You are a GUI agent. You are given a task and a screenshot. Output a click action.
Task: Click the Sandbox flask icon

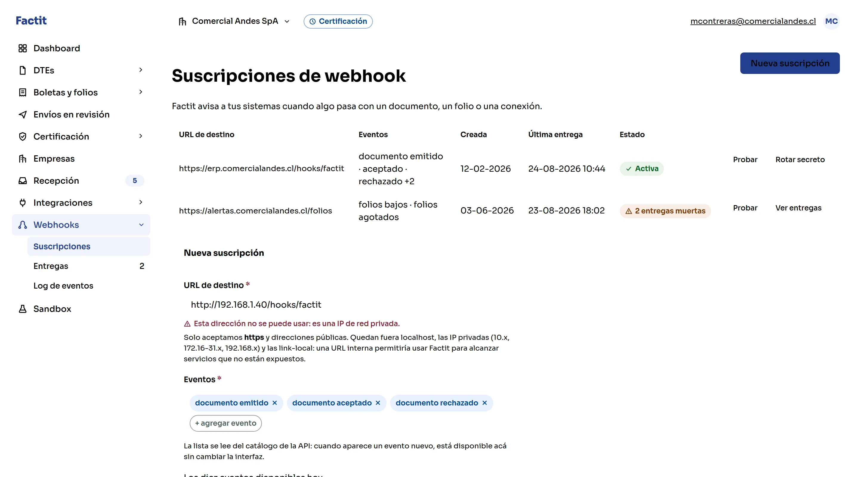(22, 309)
